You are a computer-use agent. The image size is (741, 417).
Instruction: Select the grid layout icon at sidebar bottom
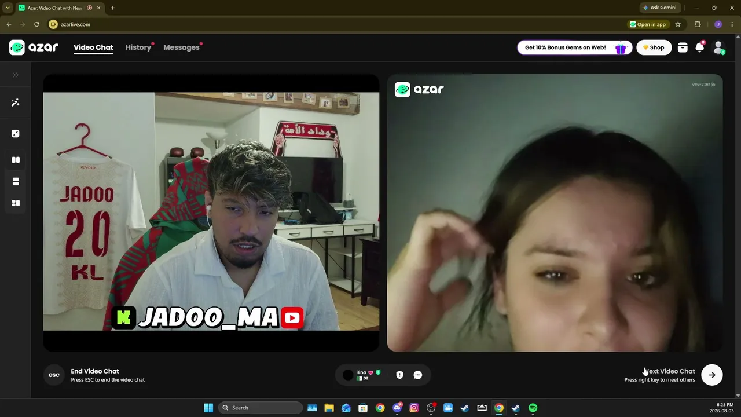(16, 203)
